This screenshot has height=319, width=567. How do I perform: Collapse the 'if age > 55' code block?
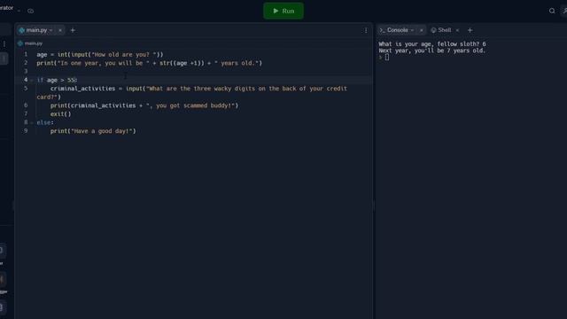32,80
